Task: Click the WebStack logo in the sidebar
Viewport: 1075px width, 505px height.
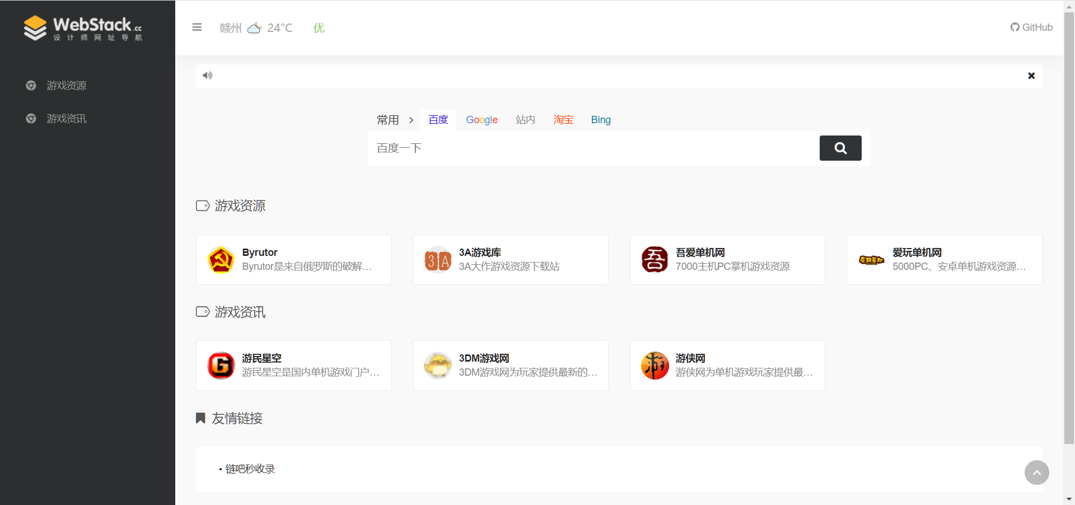Action: [x=83, y=28]
